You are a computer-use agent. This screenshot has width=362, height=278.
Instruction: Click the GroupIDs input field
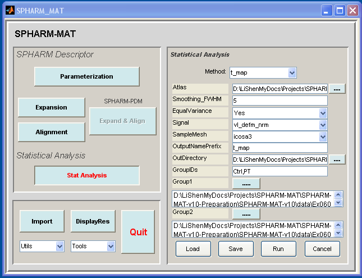click(x=280, y=171)
